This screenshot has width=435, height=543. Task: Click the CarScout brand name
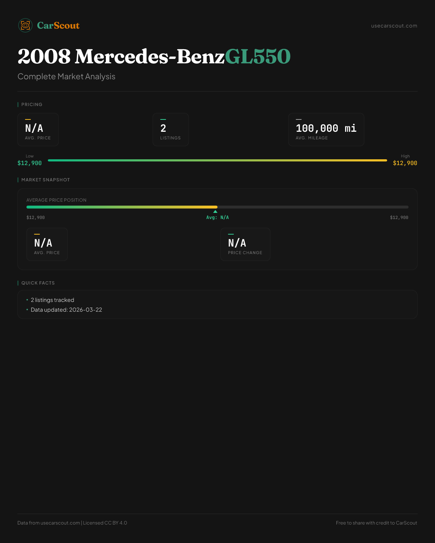(58, 25)
